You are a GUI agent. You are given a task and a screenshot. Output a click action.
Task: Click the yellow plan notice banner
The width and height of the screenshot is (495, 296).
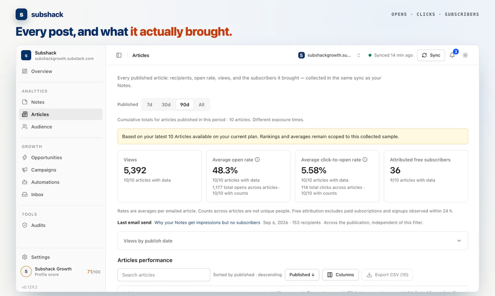(x=293, y=136)
